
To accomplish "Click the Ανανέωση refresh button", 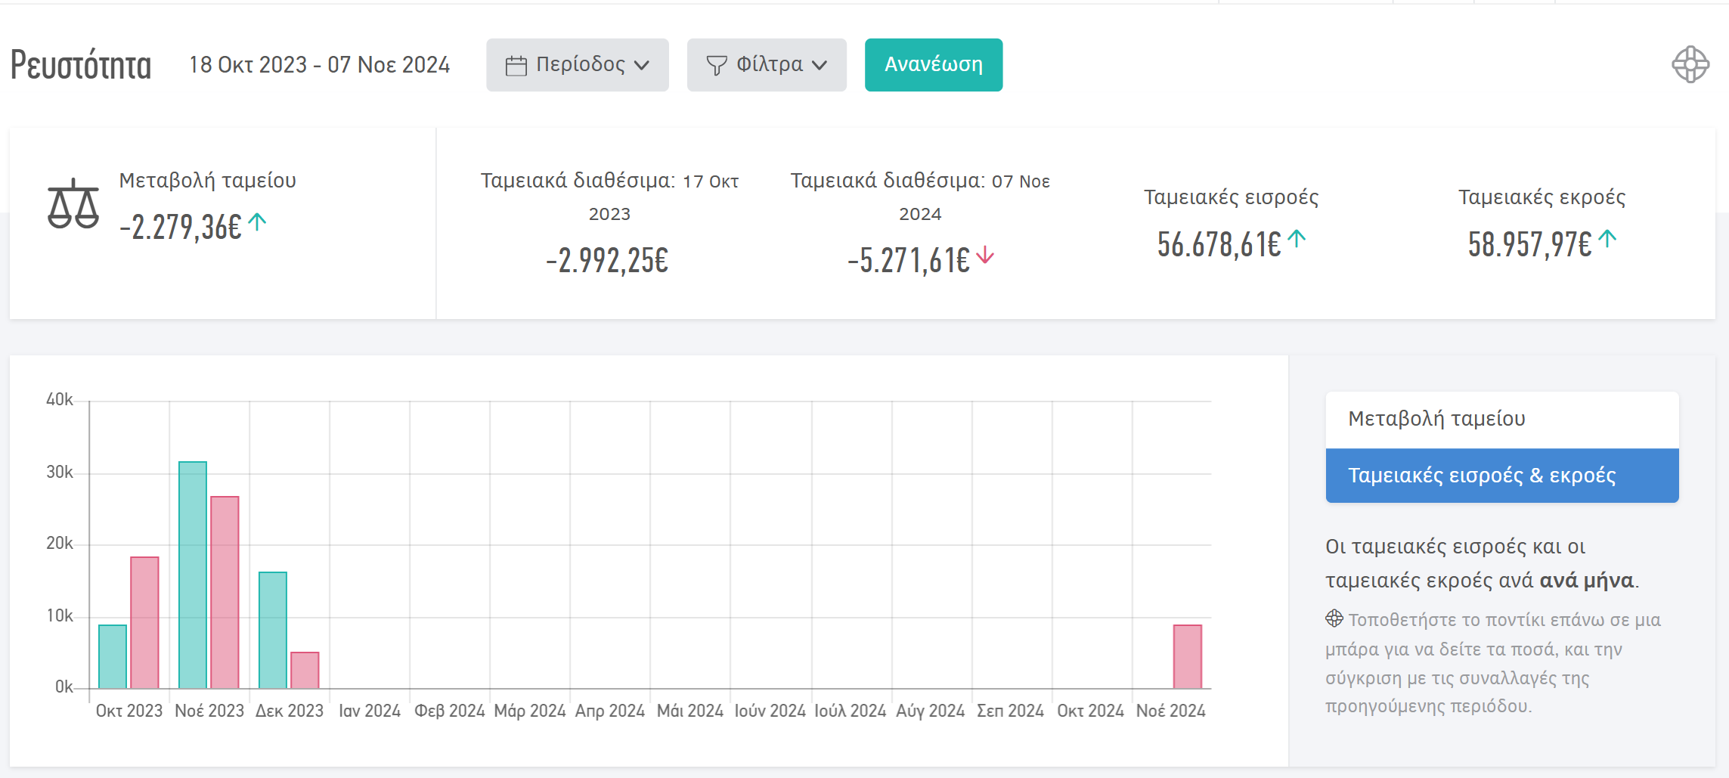I will click(933, 65).
